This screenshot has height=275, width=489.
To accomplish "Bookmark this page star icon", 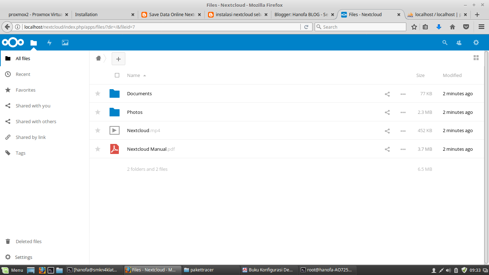I will click(414, 27).
